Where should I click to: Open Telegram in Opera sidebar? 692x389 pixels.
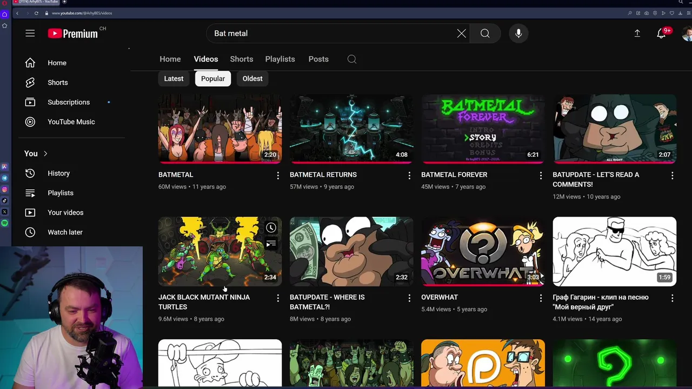(4, 178)
